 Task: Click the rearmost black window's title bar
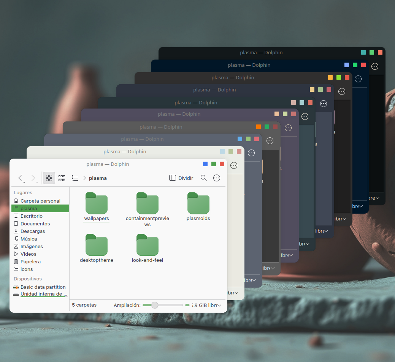click(261, 52)
